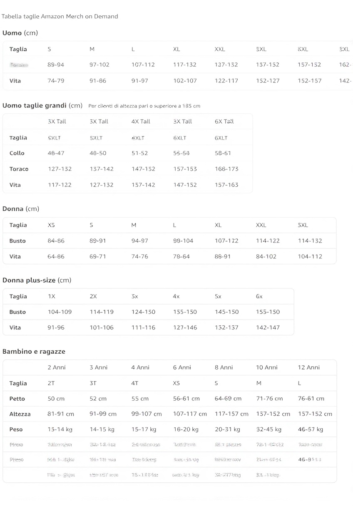Click the 58-61 Collo measurement cell
Screen dimensions: 353x506
(223, 153)
